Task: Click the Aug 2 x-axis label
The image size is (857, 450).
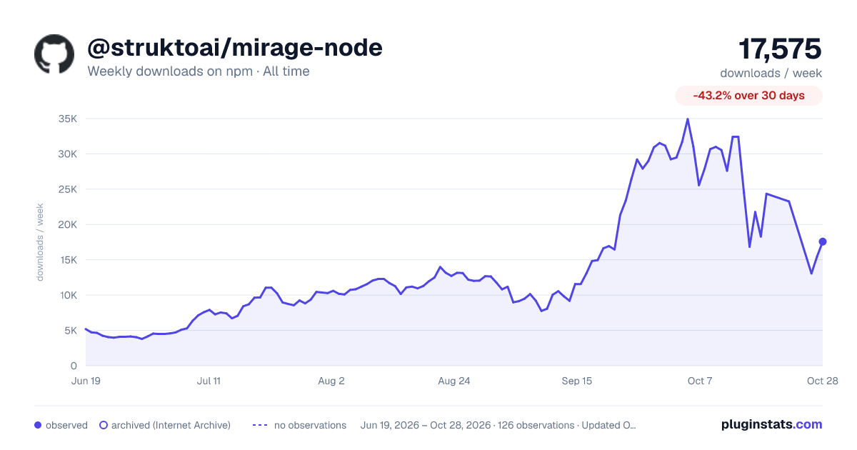Action: click(x=331, y=381)
